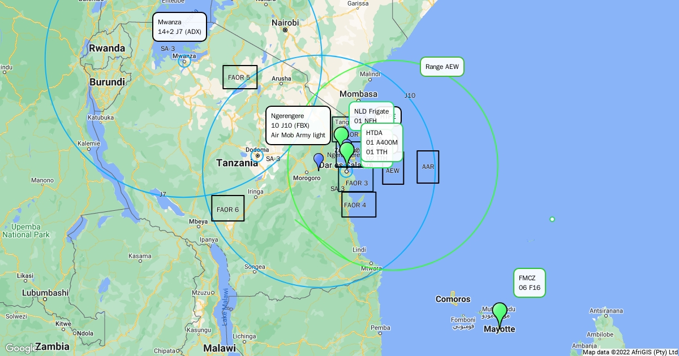Click the Map data ©2022 AfriGIS attribution

(630, 352)
